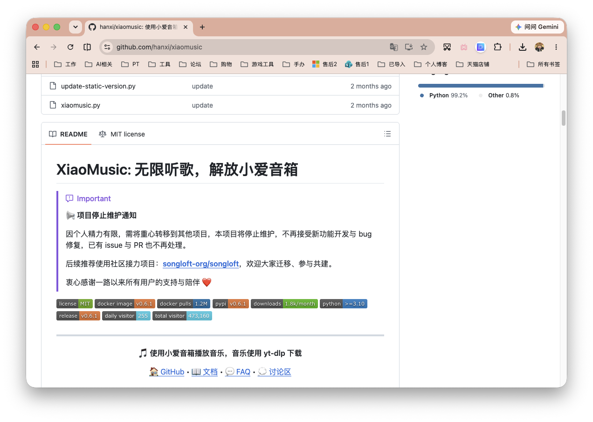593x422 pixels.
Task: Click the daily visitor 255 badge
Action: (126, 316)
